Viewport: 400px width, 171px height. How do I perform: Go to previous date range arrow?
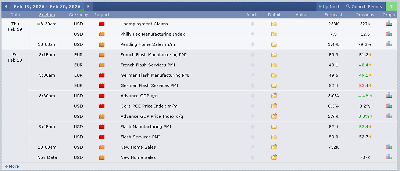coord(6,7)
